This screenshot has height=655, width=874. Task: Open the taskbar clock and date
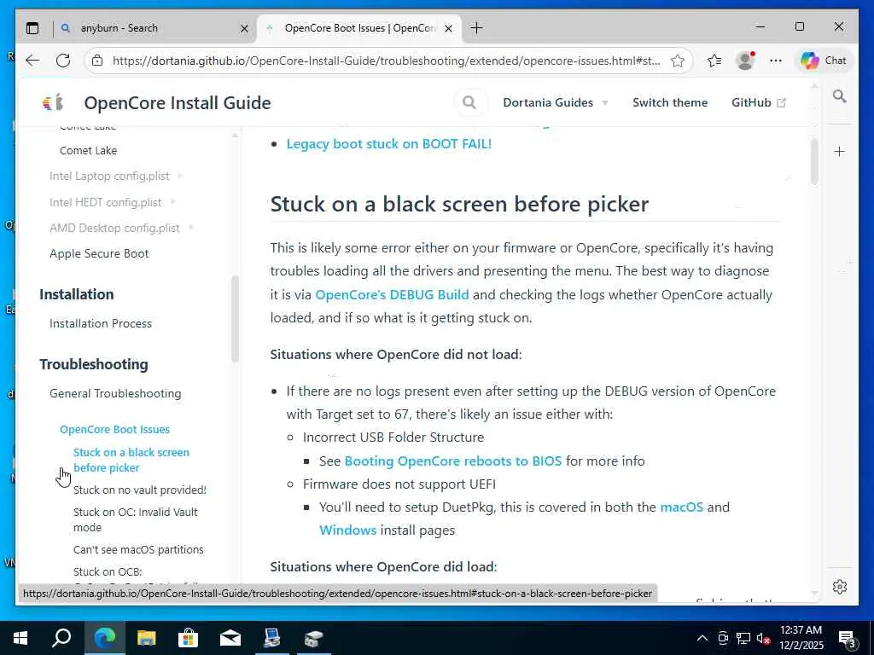click(801, 638)
